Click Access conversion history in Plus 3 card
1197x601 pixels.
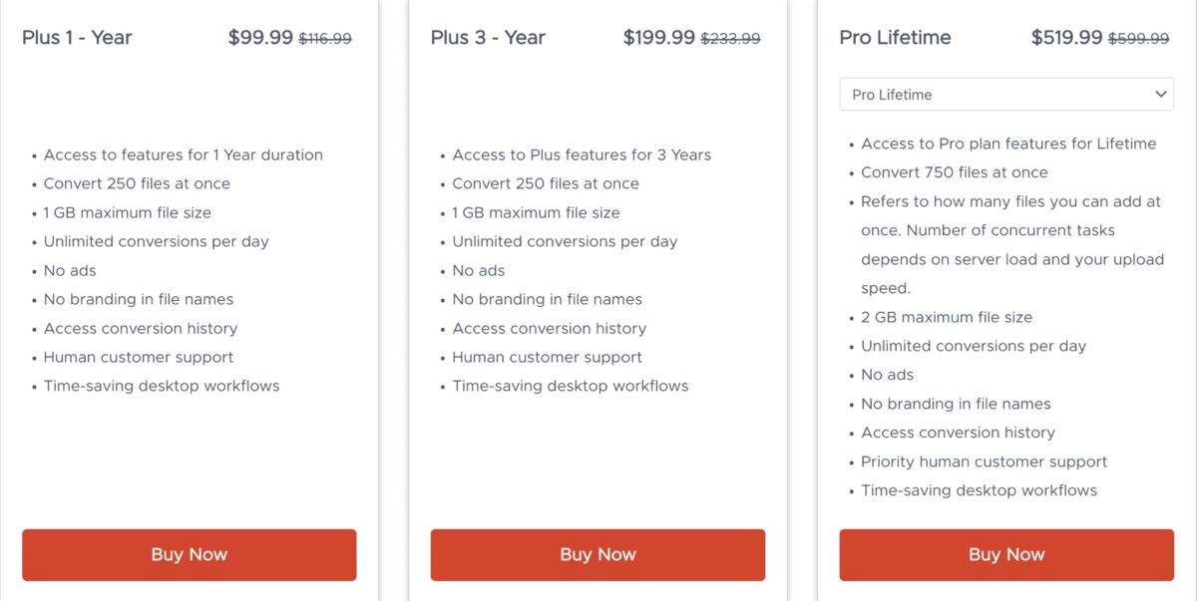click(550, 328)
